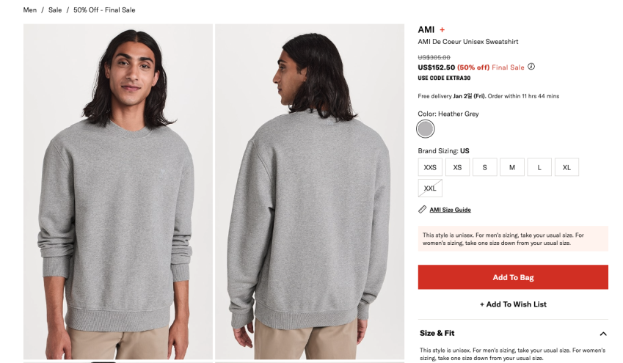Open the Final Sale info icon
This screenshot has height=363, width=623.
tap(531, 67)
